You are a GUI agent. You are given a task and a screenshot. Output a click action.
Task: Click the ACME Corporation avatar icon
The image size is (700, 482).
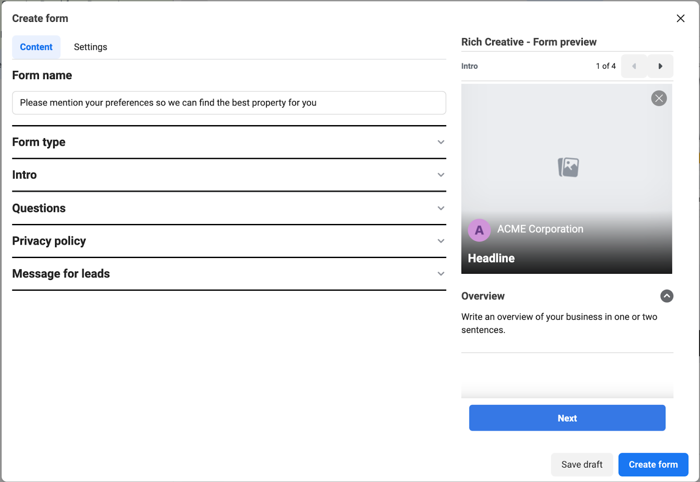tap(479, 230)
